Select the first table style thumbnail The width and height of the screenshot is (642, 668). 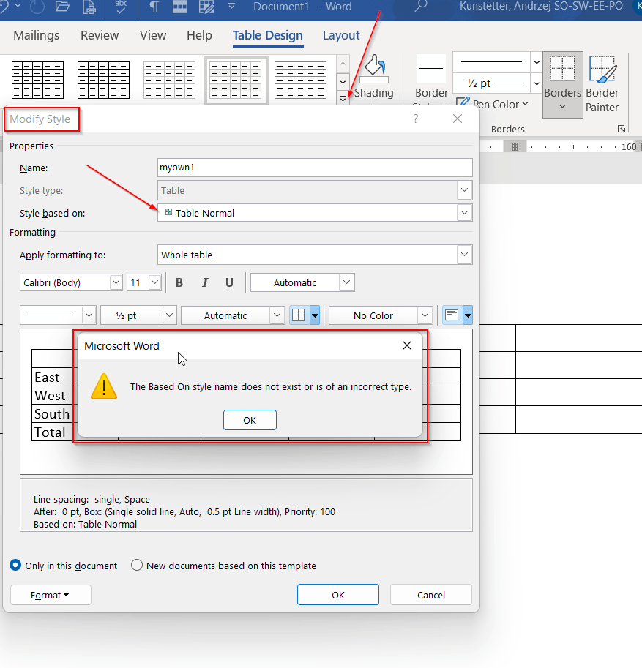point(38,80)
